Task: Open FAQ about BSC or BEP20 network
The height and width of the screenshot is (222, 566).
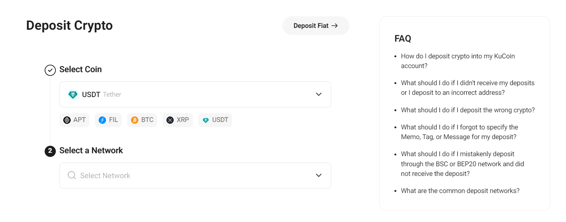Action: point(463,164)
